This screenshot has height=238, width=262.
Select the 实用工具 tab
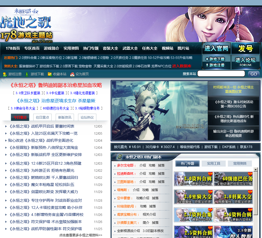213,164
